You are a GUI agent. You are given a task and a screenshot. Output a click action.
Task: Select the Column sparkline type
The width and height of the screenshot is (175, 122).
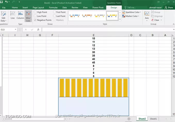pyautogui.click(x=20, y=15)
